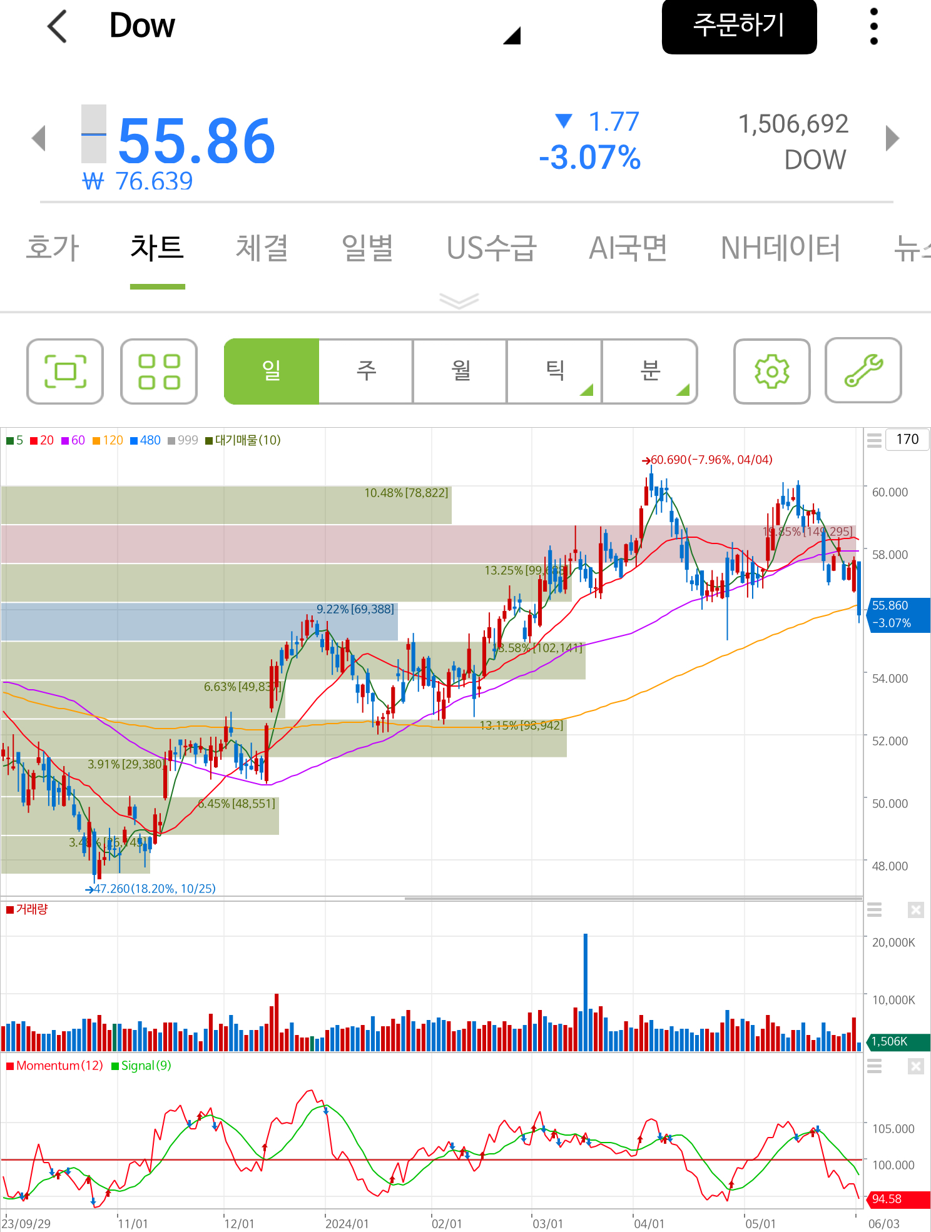Viewport: 931px width, 1232px height.
Task: Open the fullscreen chart icon
Action: [x=65, y=371]
